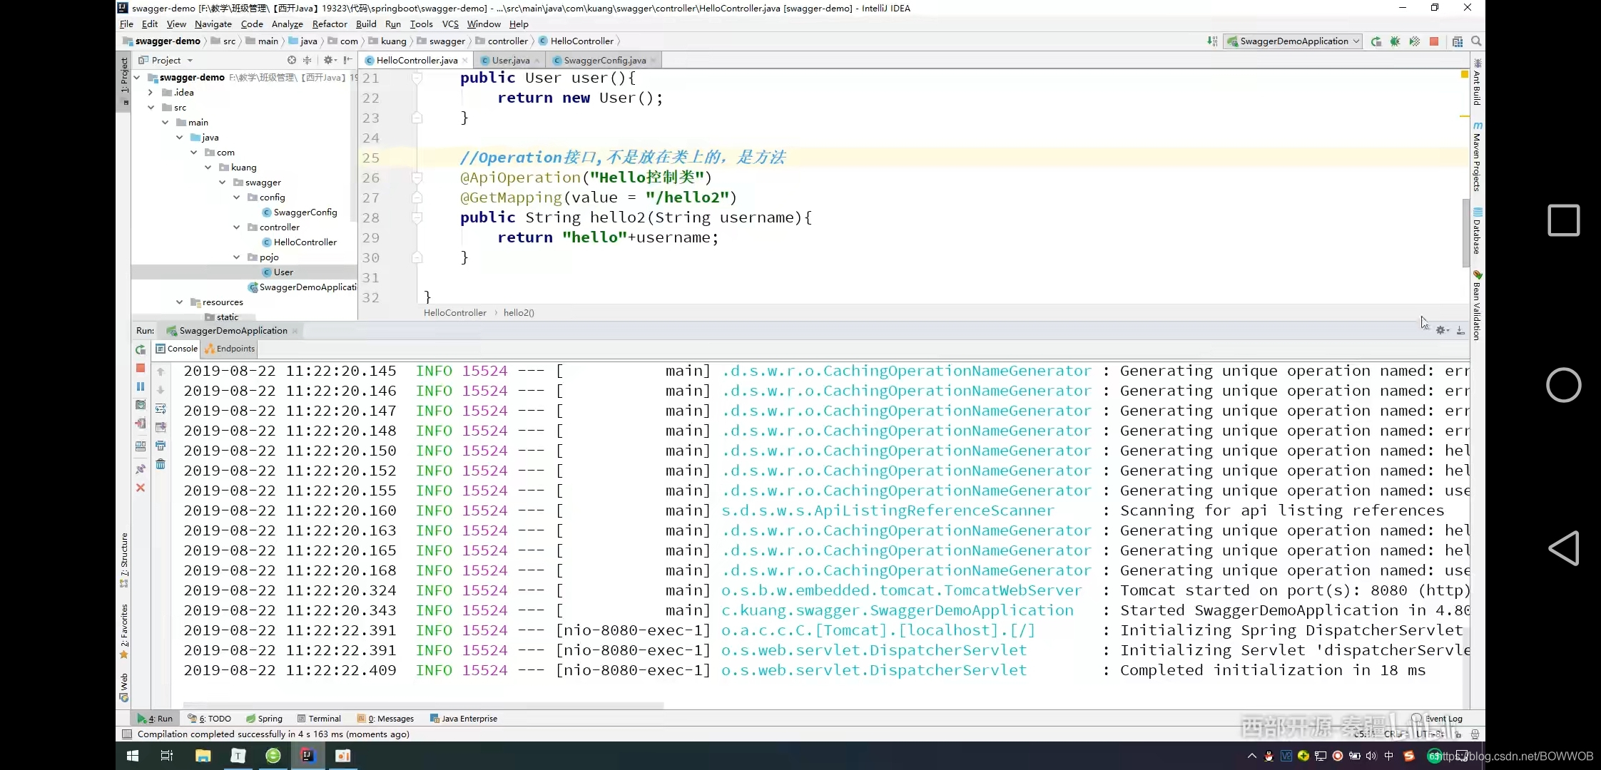Click Run with Coverage icon in toolbar
The image size is (1601, 770).
click(1414, 41)
